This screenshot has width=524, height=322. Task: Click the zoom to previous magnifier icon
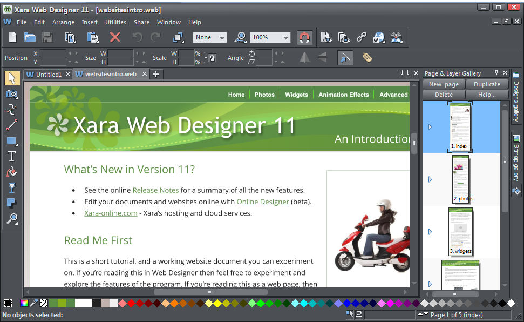pos(240,37)
